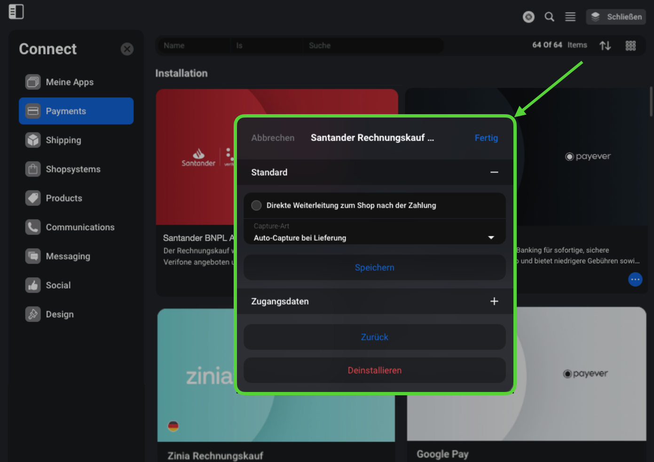Click the Name filter field
Image resolution: width=654 pixels, height=462 pixels.
coord(193,46)
